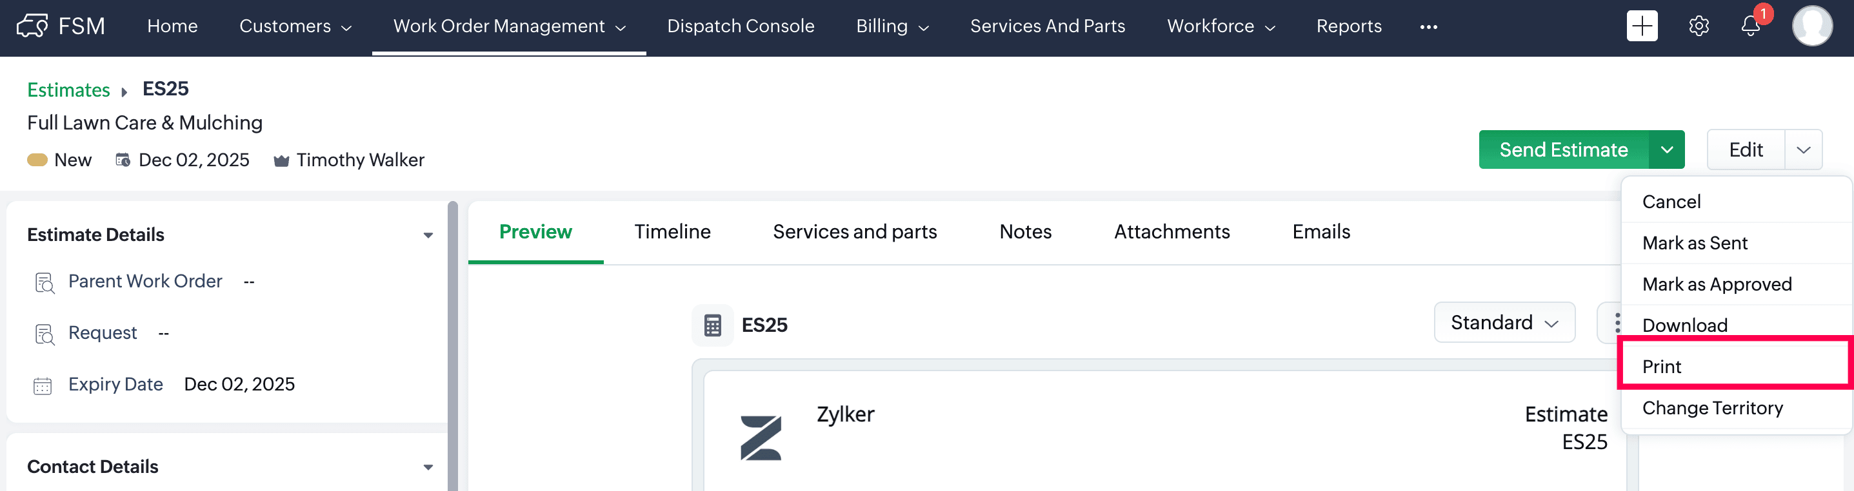1854x491 pixels.
Task: Go back to Estimates breadcrumb link
Action: coord(68,90)
